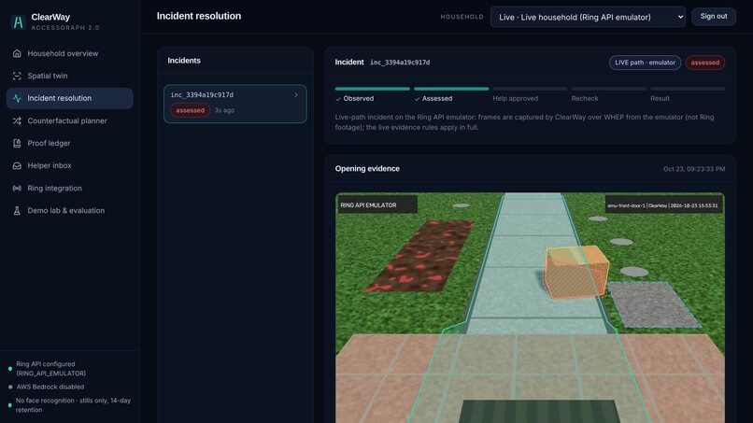The width and height of the screenshot is (753, 423).
Task: Click No face recognition retention notice
Action: (73, 405)
